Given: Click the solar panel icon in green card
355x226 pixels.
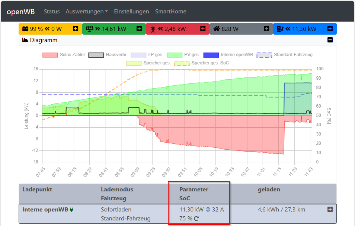Looking at the screenshot, I should [x=90, y=29].
